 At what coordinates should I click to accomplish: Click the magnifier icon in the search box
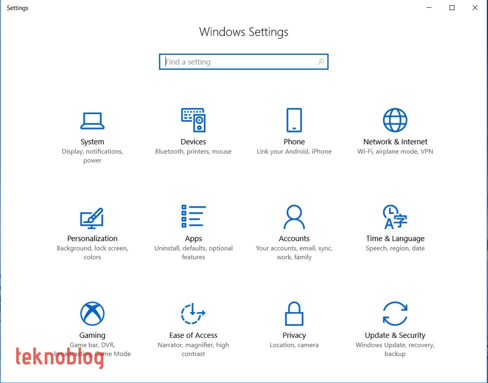click(320, 62)
